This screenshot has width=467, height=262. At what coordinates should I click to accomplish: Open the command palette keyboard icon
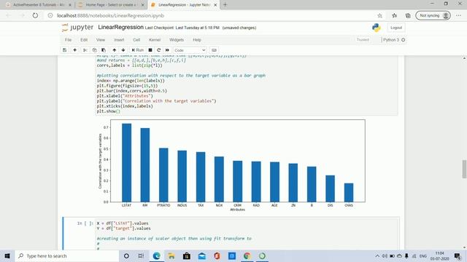[x=214, y=50]
